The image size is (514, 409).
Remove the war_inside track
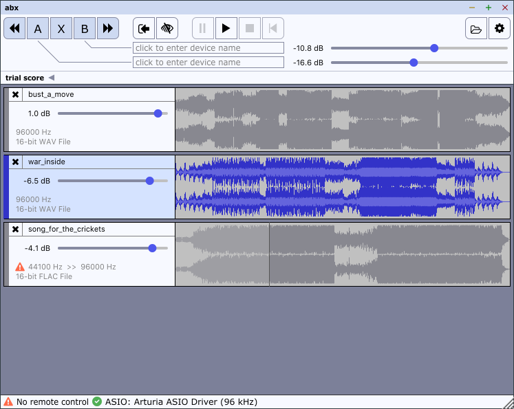[x=15, y=162]
